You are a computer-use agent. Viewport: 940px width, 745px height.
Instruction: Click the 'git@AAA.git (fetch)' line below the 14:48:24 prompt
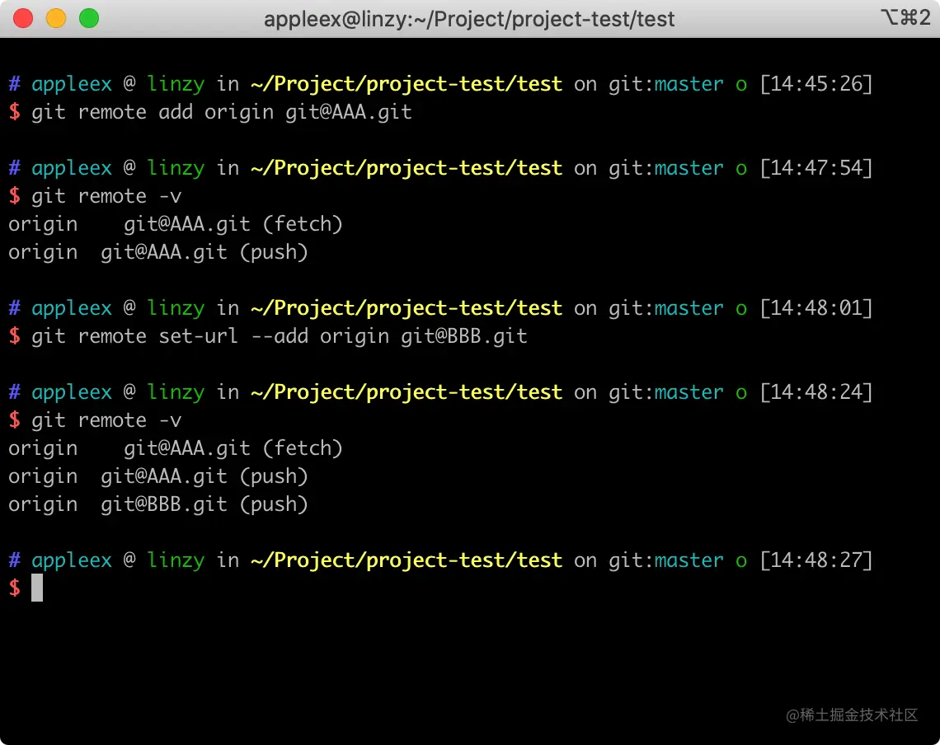(175, 448)
